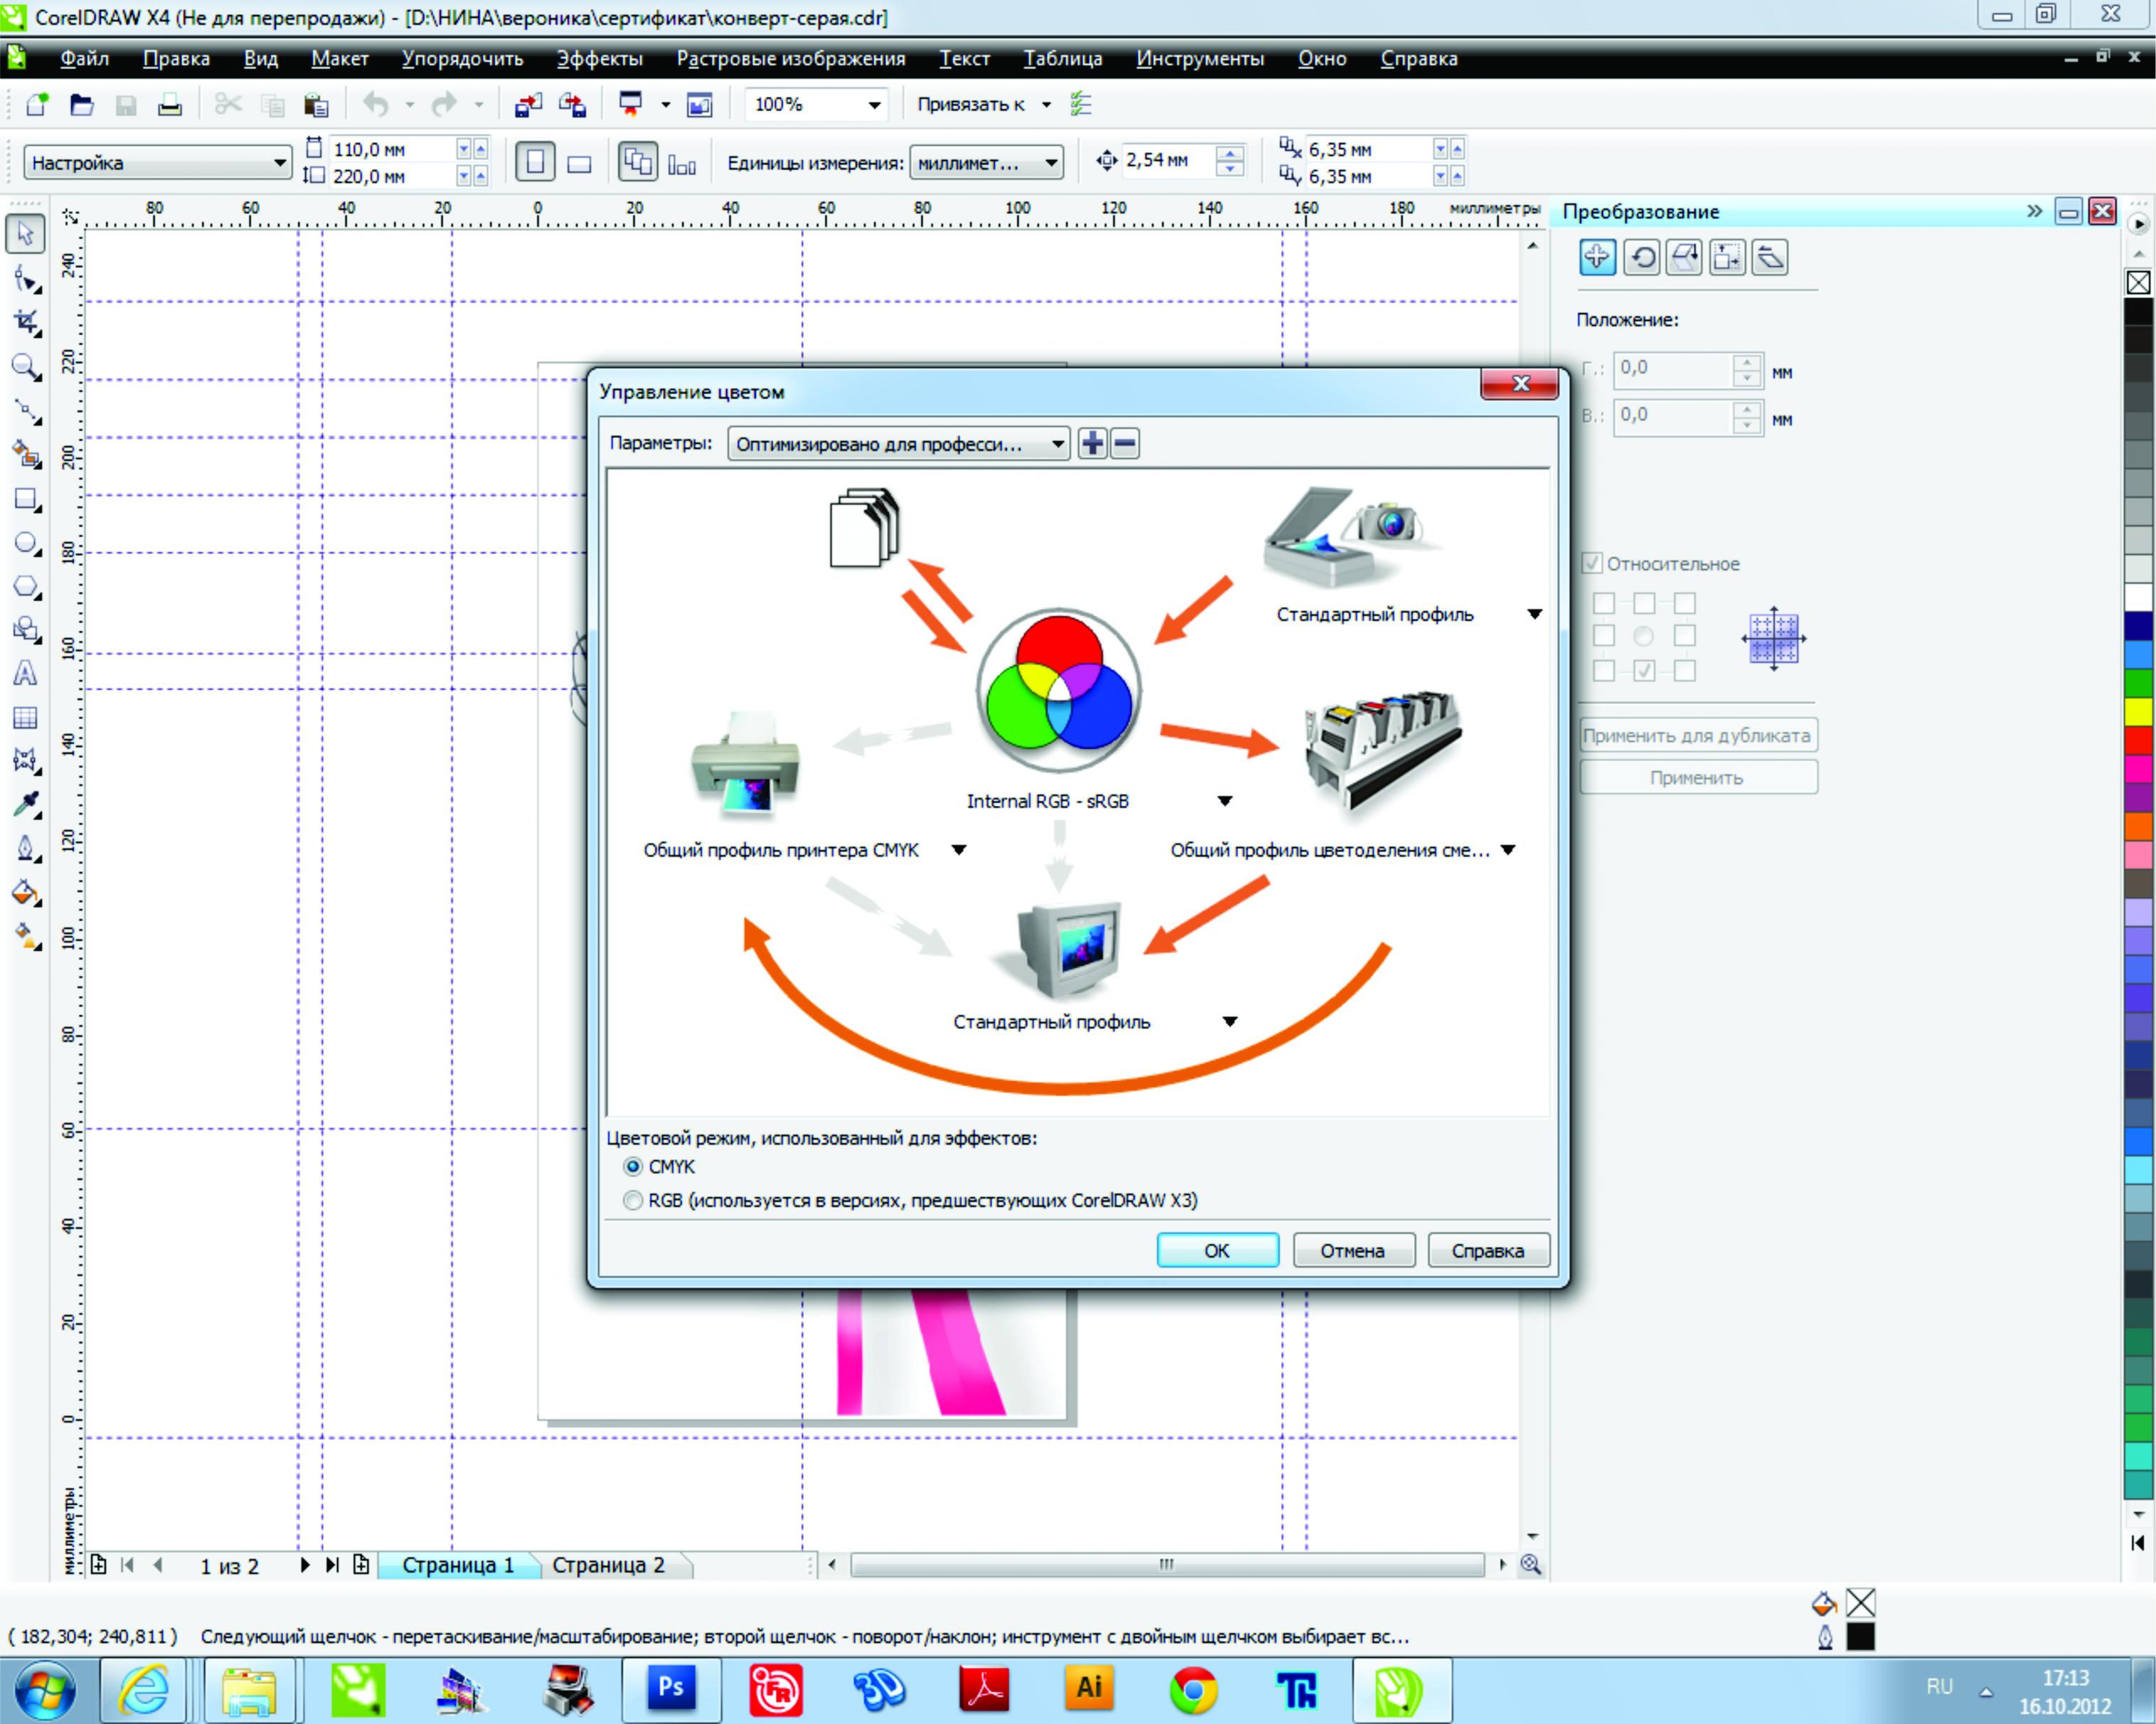Open the color settings preset dropdown

click(898, 443)
